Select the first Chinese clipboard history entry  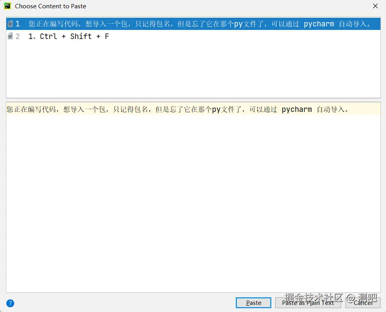click(x=193, y=24)
